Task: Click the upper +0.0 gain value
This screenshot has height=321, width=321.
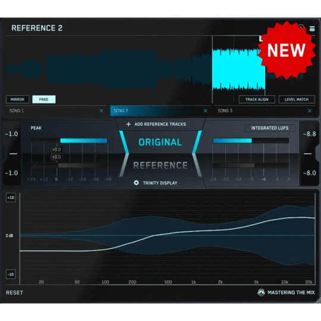Action: [56, 149]
